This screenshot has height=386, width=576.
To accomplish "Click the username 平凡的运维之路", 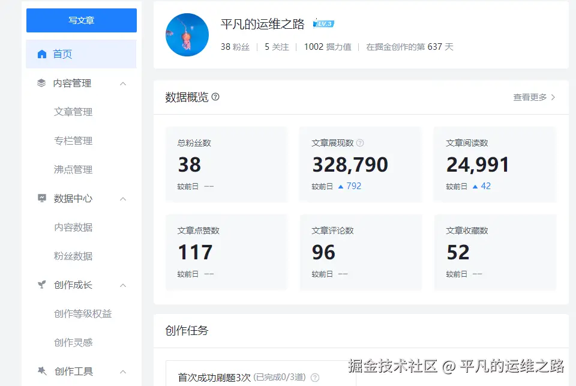I will (x=262, y=24).
